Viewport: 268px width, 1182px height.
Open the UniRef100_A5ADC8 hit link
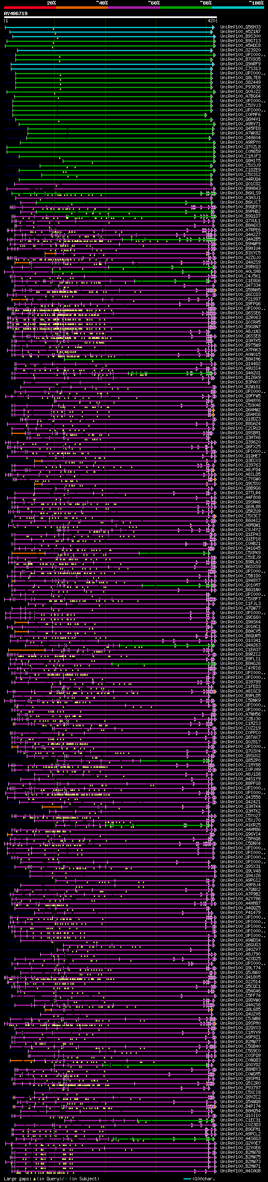(240, 45)
